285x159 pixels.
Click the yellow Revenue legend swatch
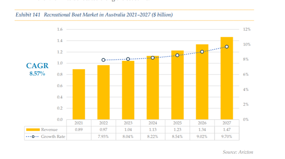[x=33, y=130]
